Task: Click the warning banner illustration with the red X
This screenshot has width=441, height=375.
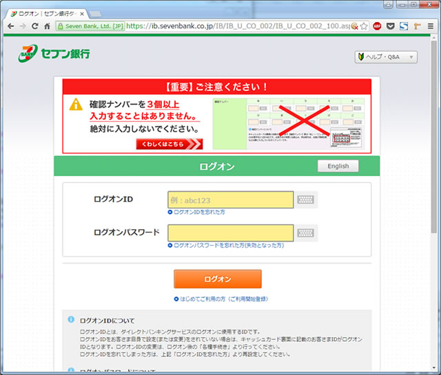Action: point(289,123)
